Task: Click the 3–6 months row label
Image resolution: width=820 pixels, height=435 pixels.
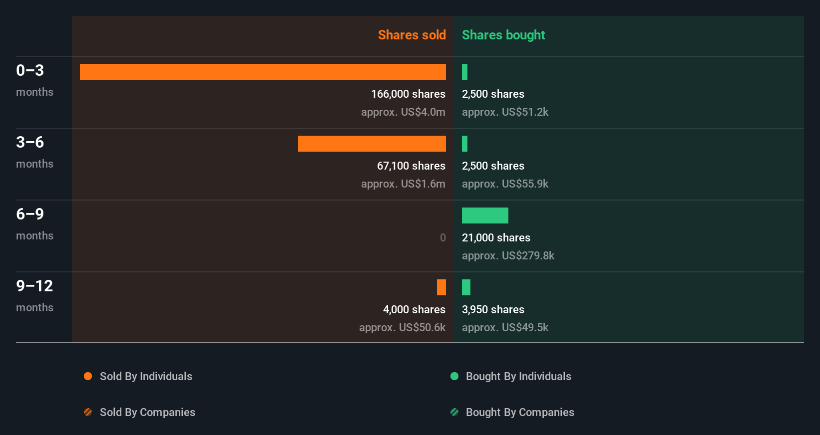Action: tap(34, 152)
